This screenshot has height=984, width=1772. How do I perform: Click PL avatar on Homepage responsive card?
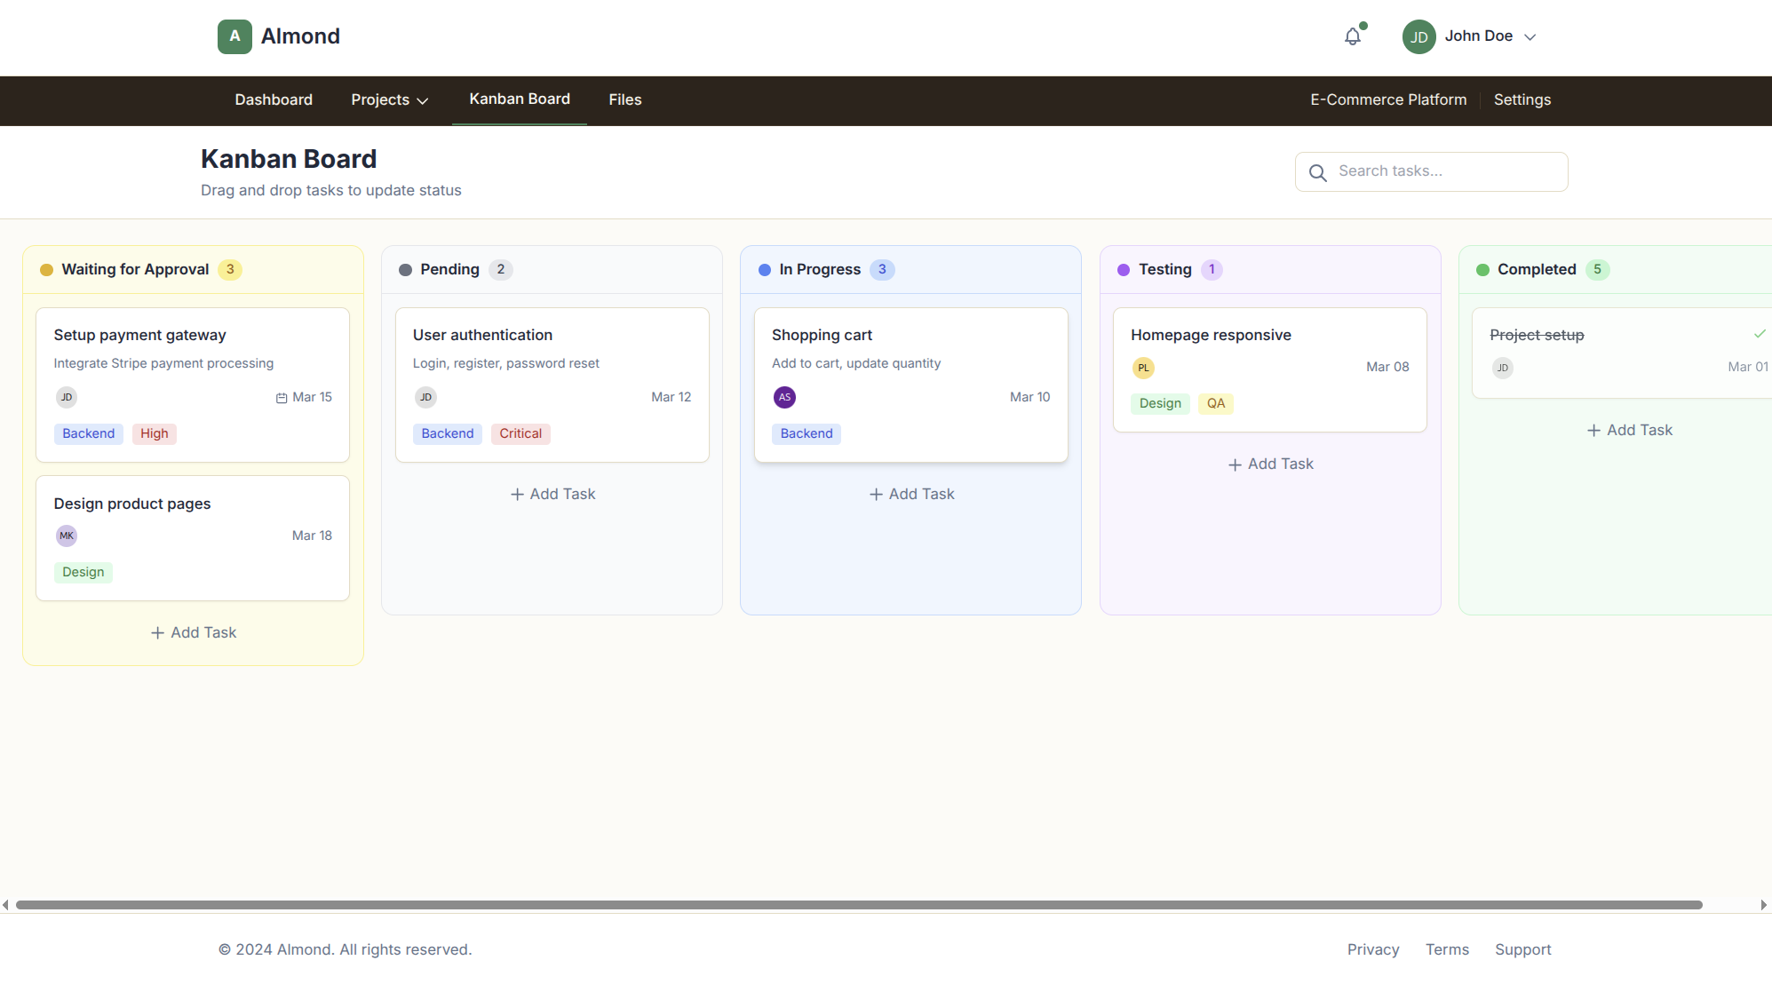1143,367
